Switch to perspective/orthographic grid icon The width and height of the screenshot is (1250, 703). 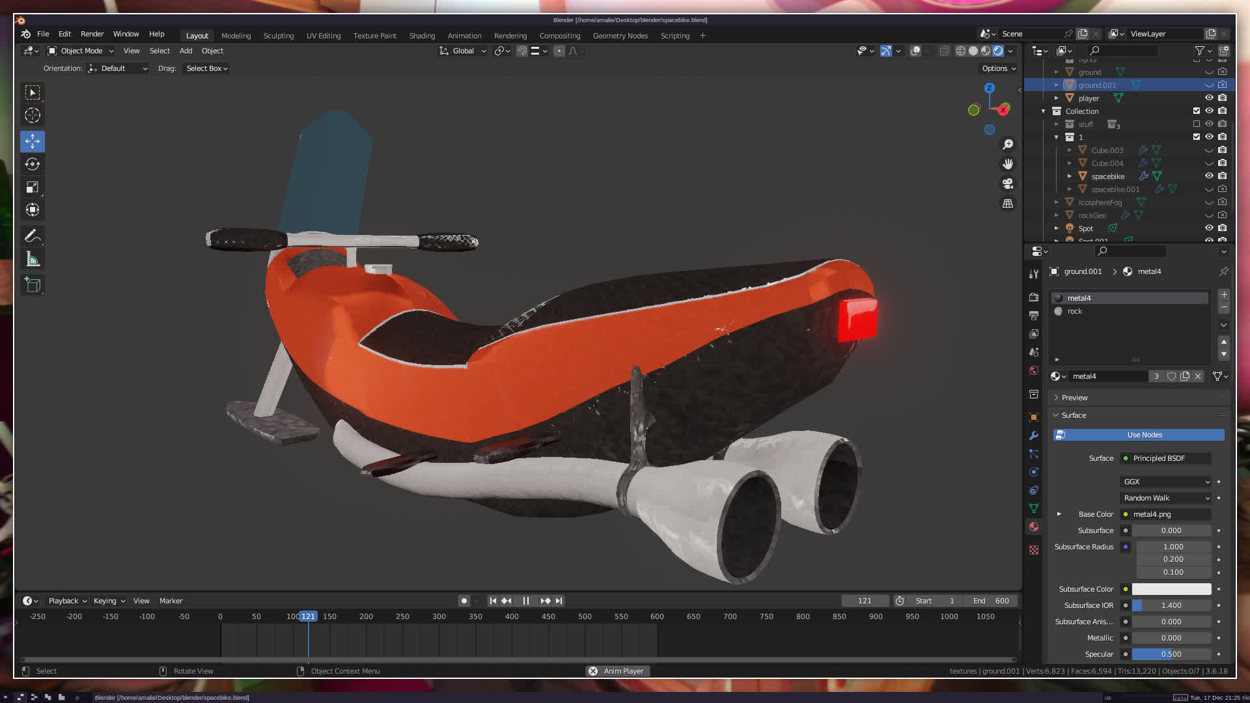tap(1008, 204)
